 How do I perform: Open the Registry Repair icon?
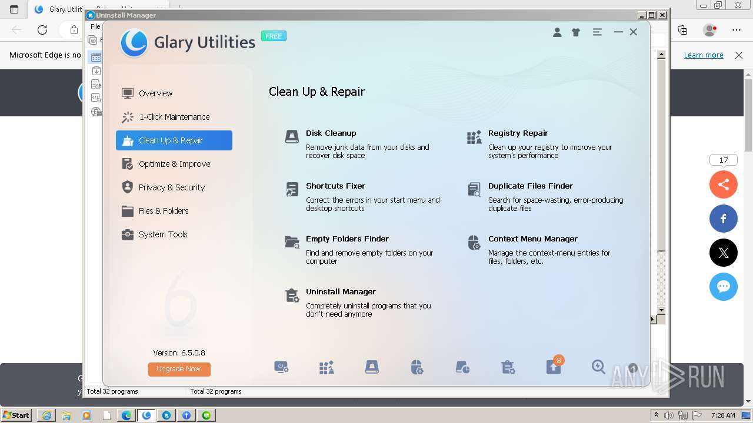pyautogui.click(x=474, y=137)
